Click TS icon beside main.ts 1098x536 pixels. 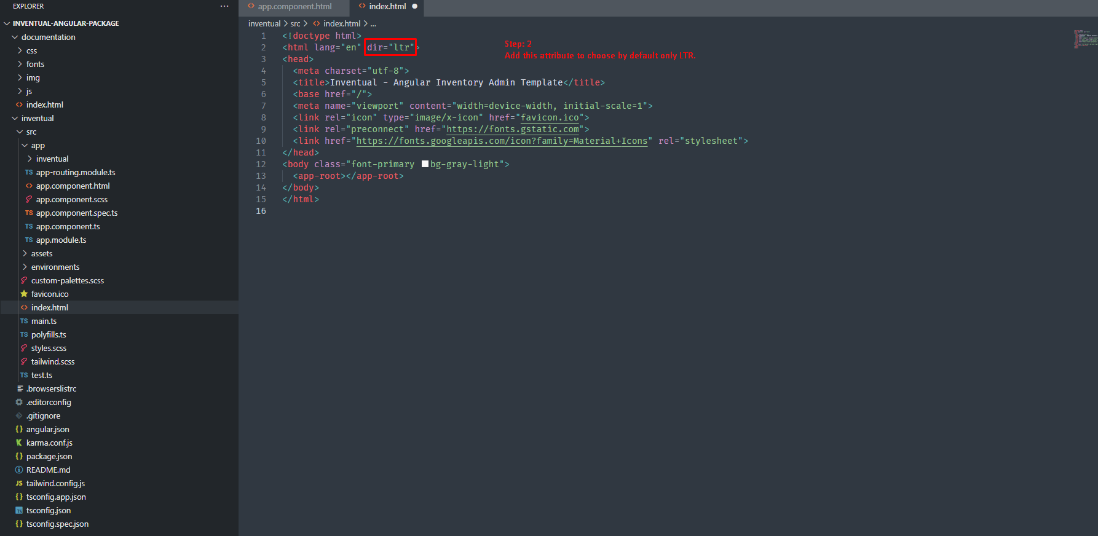click(24, 321)
